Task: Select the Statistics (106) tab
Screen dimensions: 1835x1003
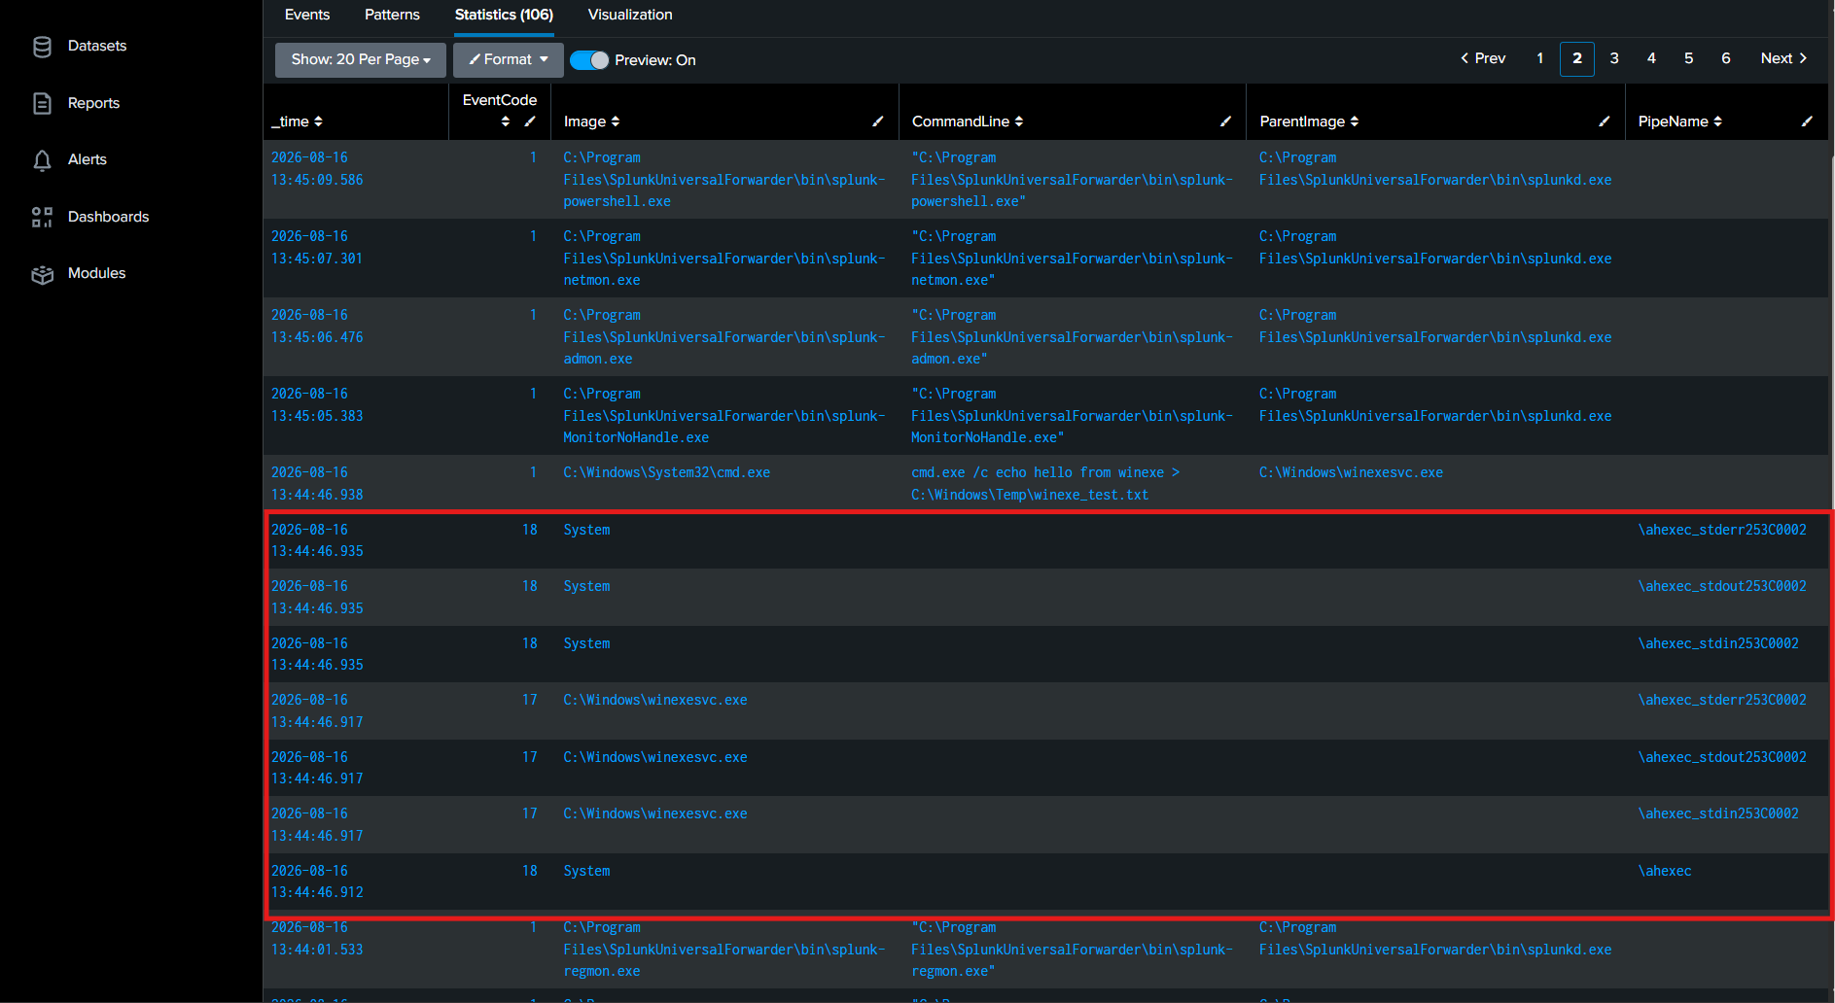Action: point(504,15)
